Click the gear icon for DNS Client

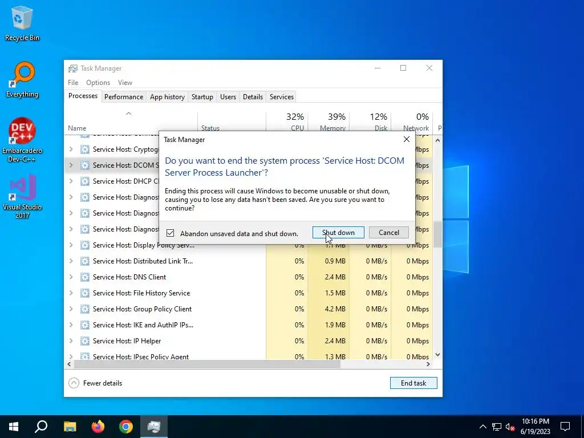[x=85, y=277]
